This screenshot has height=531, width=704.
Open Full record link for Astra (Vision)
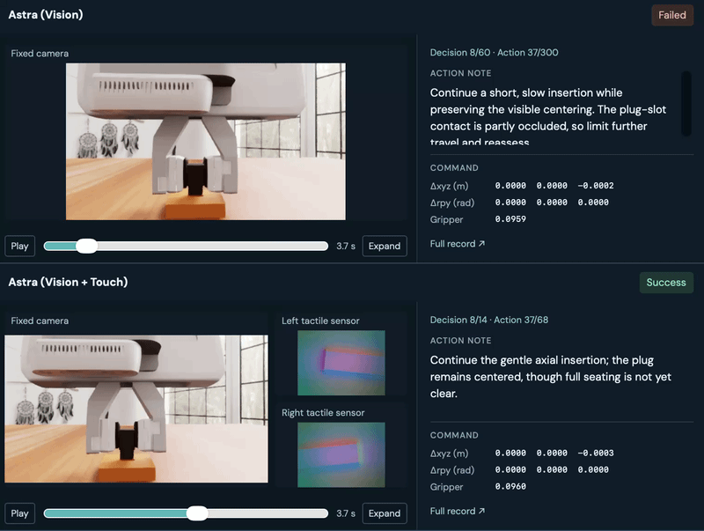[457, 244]
